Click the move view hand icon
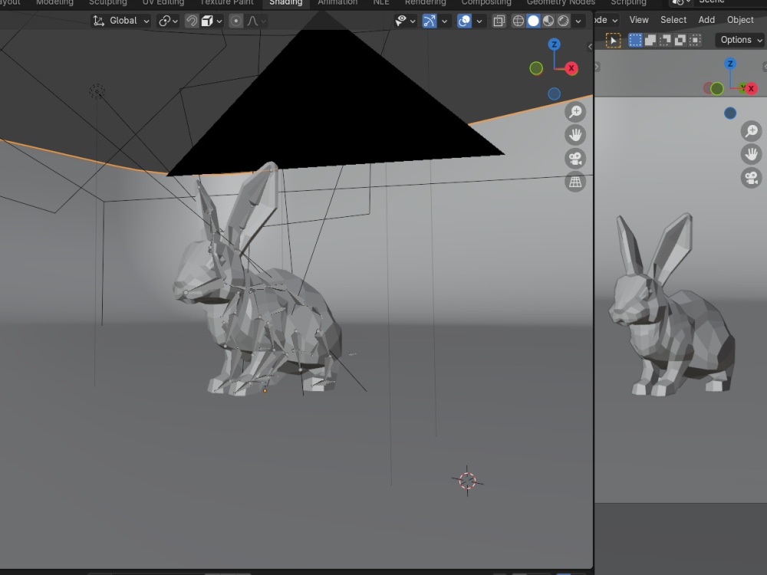Viewport: 767px width, 575px height. tap(575, 134)
